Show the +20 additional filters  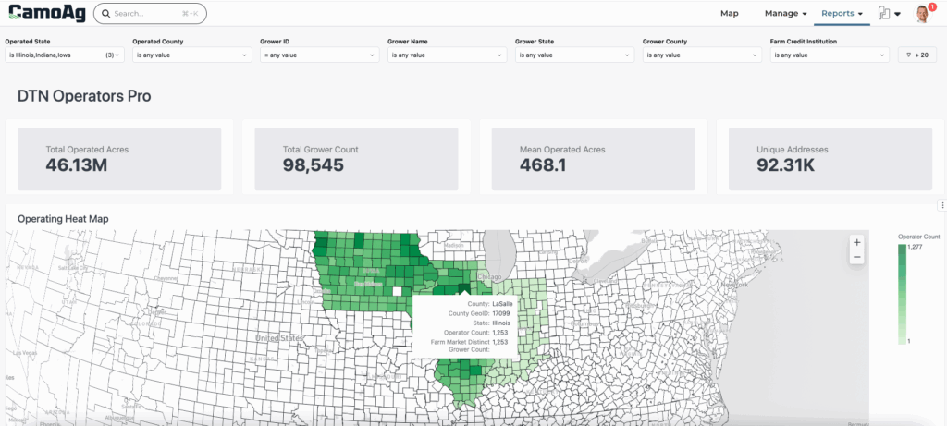point(916,55)
